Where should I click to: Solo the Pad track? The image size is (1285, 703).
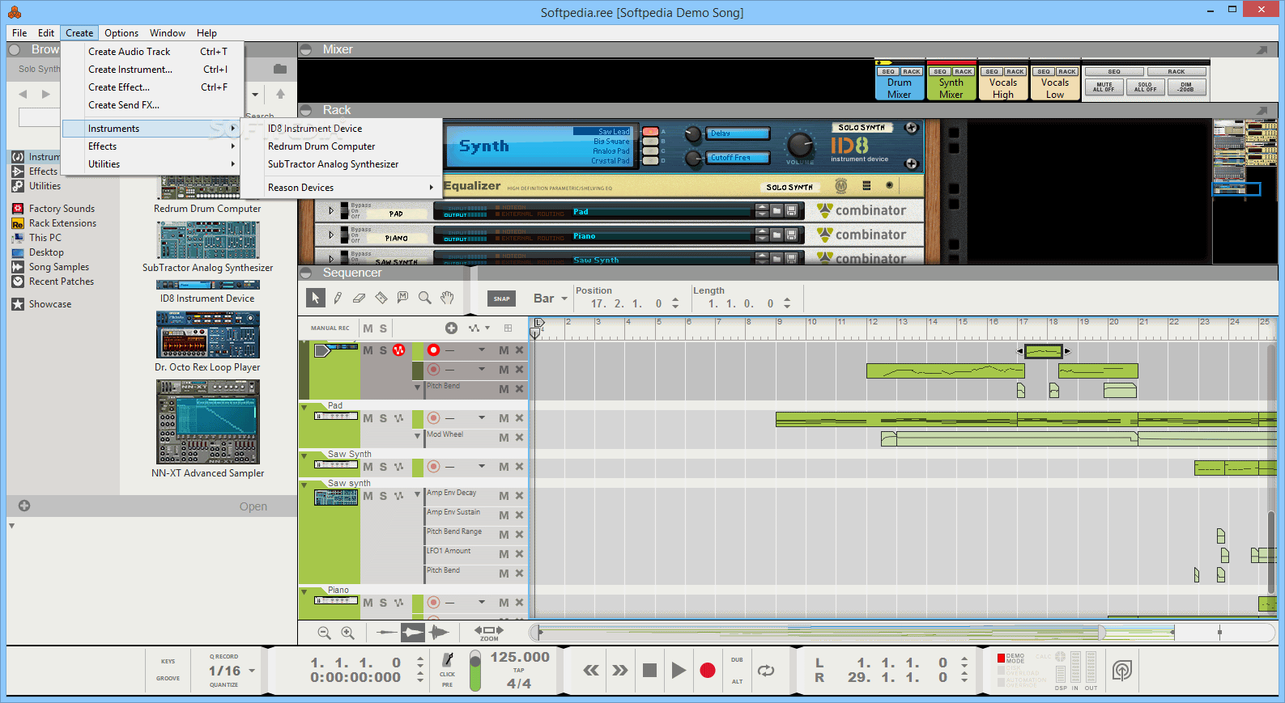(383, 418)
